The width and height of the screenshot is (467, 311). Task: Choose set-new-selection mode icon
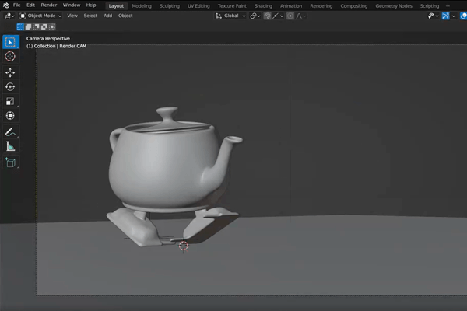[x=20, y=26]
